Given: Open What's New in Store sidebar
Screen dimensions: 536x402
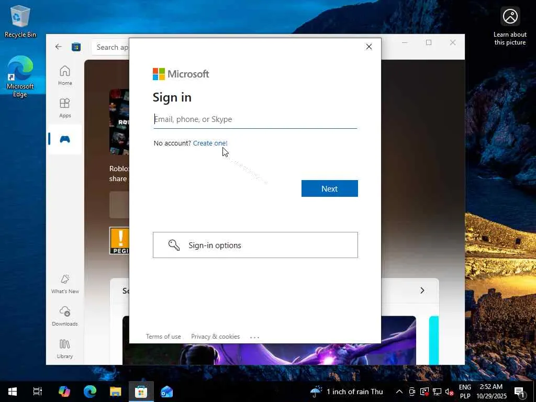Looking at the screenshot, I should tap(65, 284).
